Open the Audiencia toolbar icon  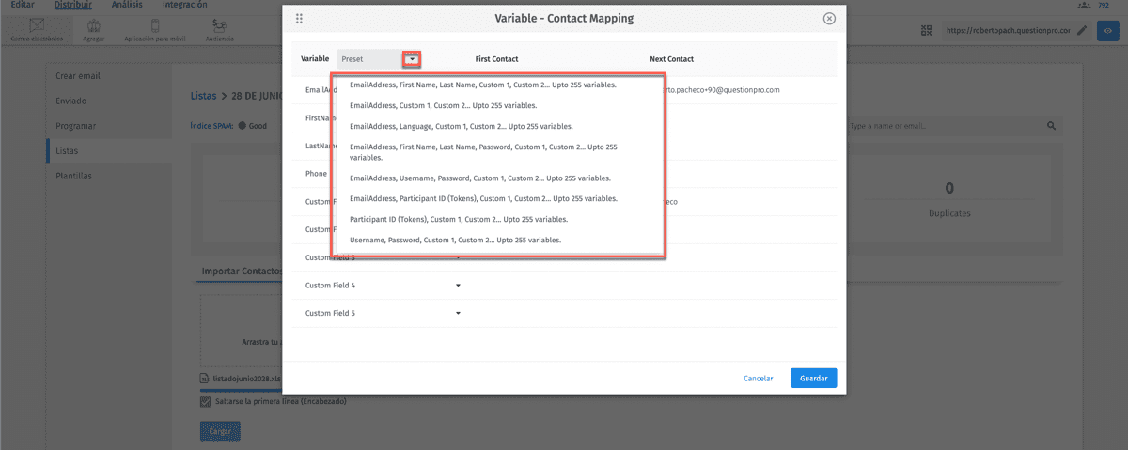coord(219,31)
